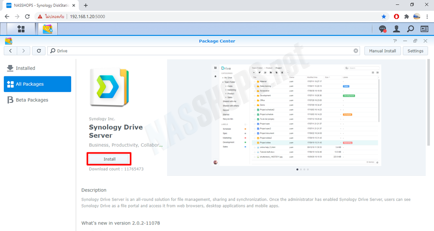Open a new browser tab
Viewport: 434px width, 231px height.
86,5
